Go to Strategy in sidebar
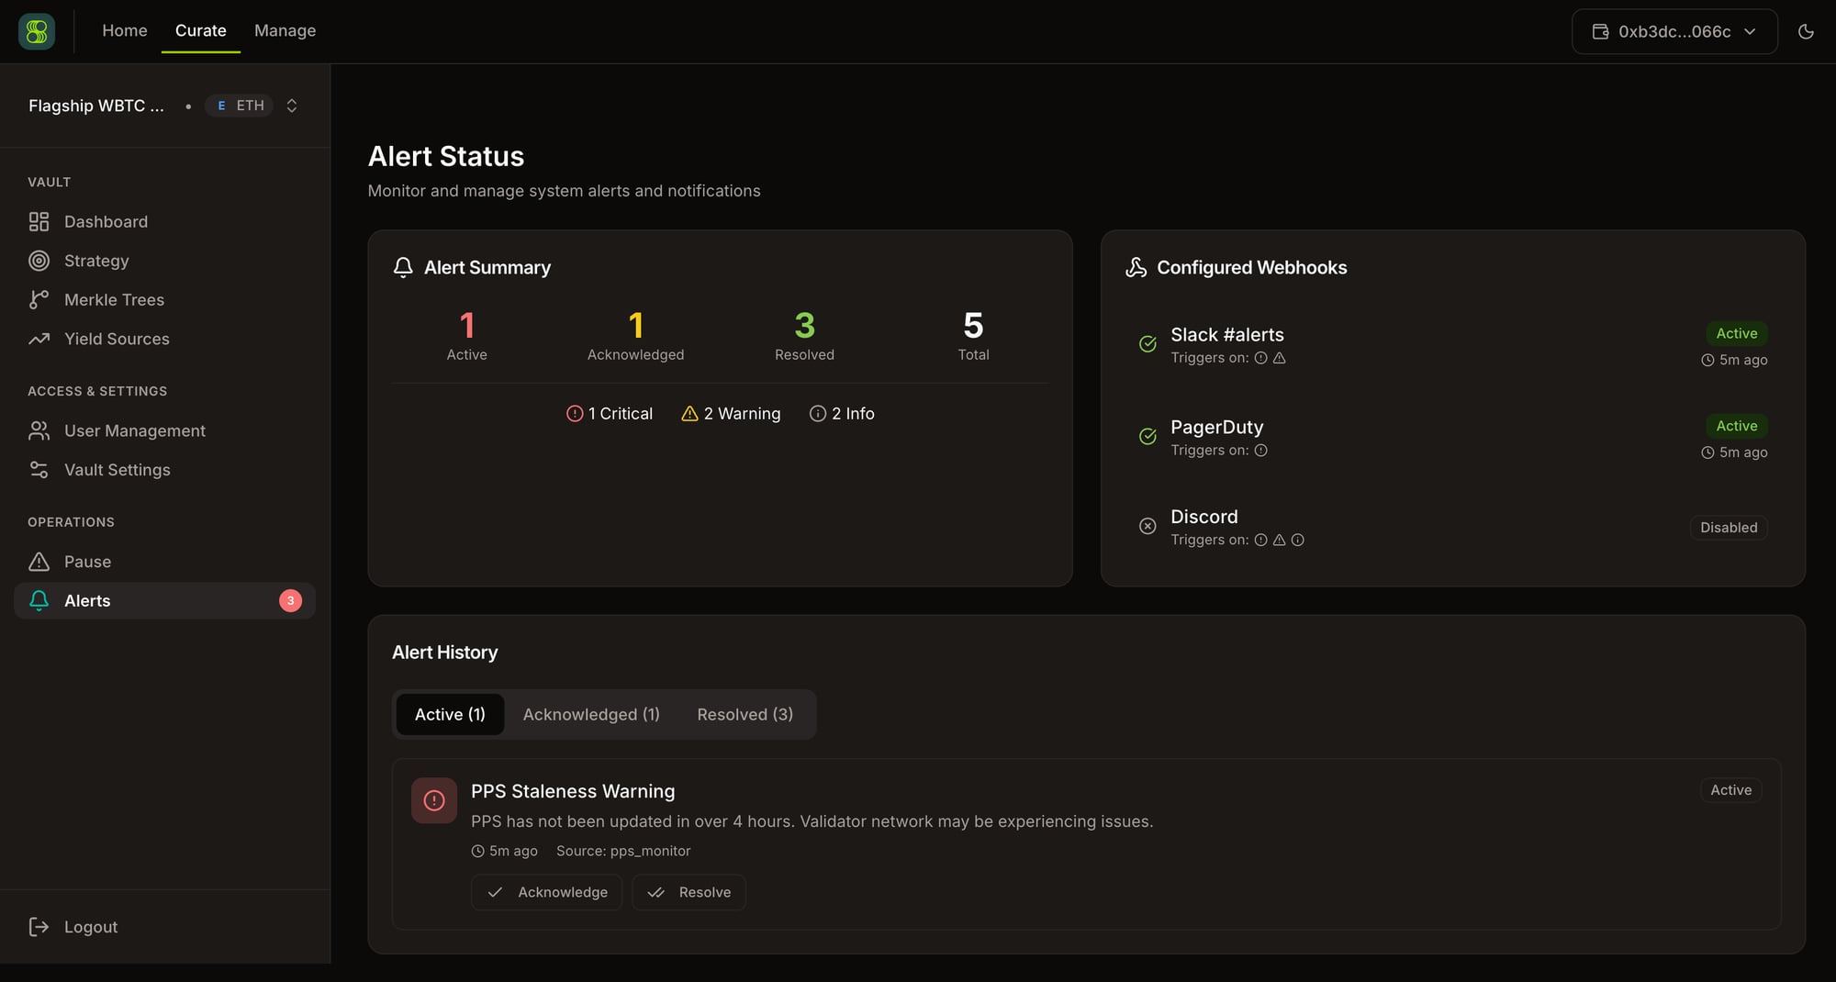Screen dimensions: 1836x982 tap(96, 261)
